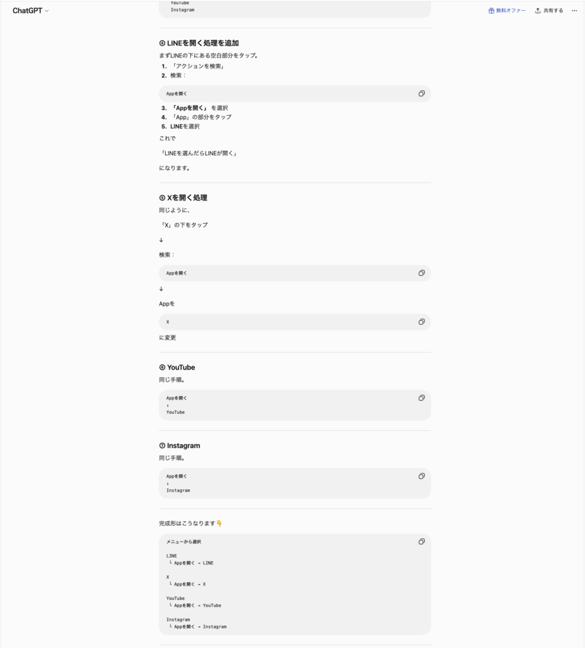The image size is (585, 648).
Task: Copy the Appを開く code in LINE section
Action: pyautogui.click(x=421, y=94)
